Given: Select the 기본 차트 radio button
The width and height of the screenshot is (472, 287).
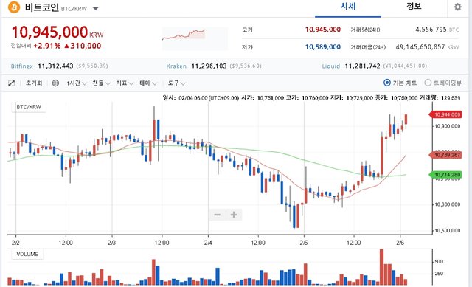Looking at the screenshot, I should pos(387,83).
